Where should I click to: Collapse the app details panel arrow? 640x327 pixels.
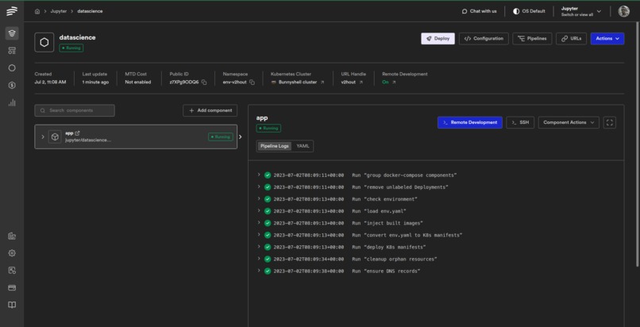point(240,137)
